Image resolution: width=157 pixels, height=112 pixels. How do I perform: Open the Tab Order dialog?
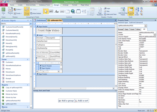click(137, 11)
